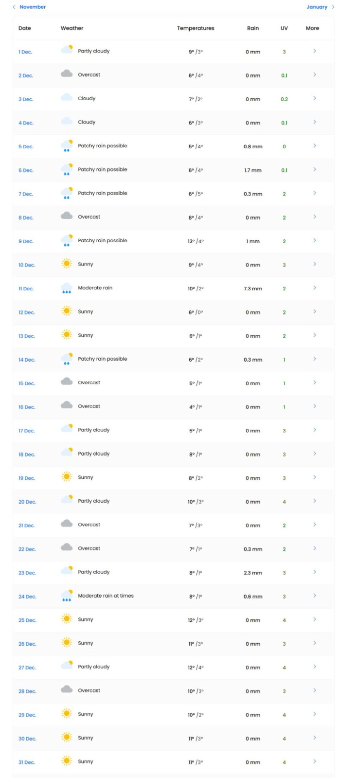Viewport: 337px width, 778px height.
Task: Expand more details for 11 Dec.
Action: [315, 288]
